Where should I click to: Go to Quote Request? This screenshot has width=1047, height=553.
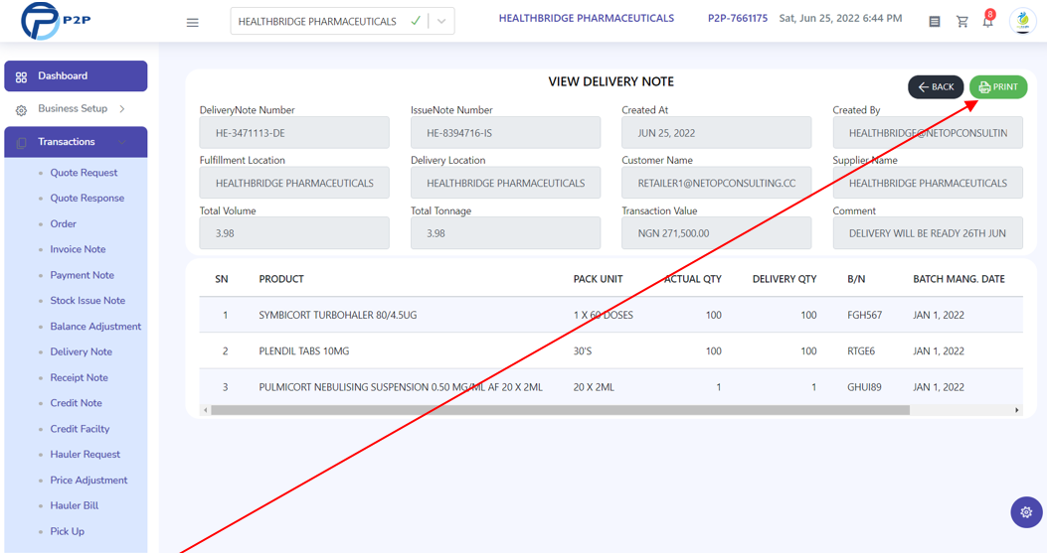84,172
